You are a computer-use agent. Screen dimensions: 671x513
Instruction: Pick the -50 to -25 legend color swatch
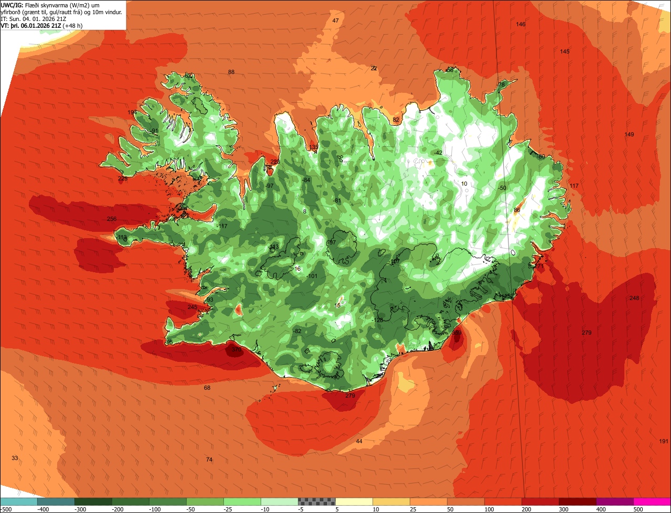click(205, 501)
